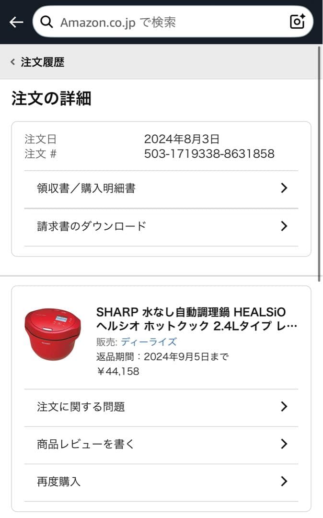
Task: Tap the arrow next to 商品レビューを書く
Action: click(x=285, y=444)
